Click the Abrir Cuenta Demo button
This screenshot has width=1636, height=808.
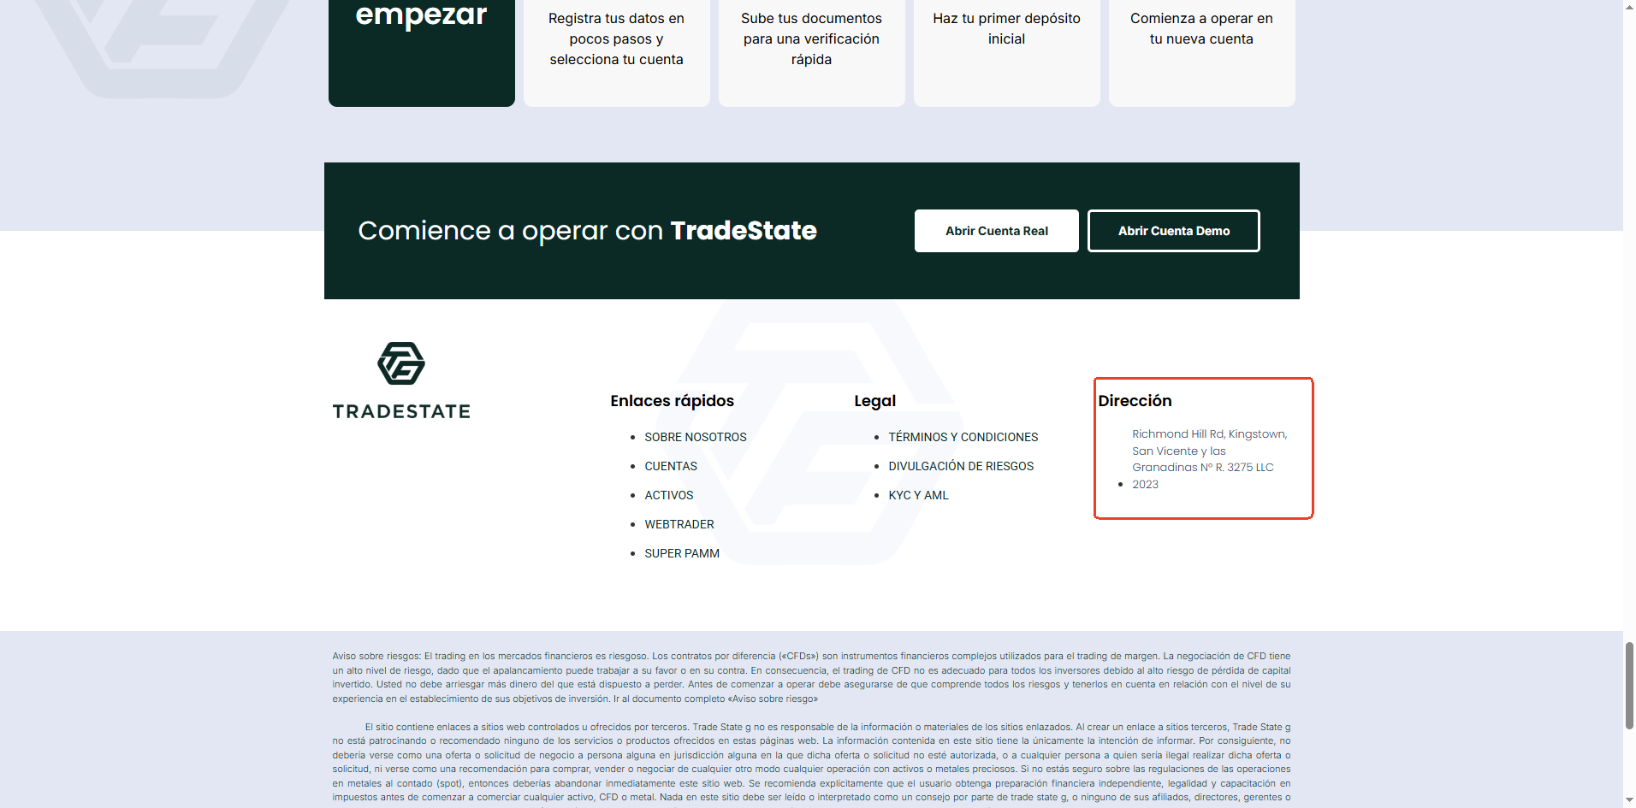pos(1174,231)
